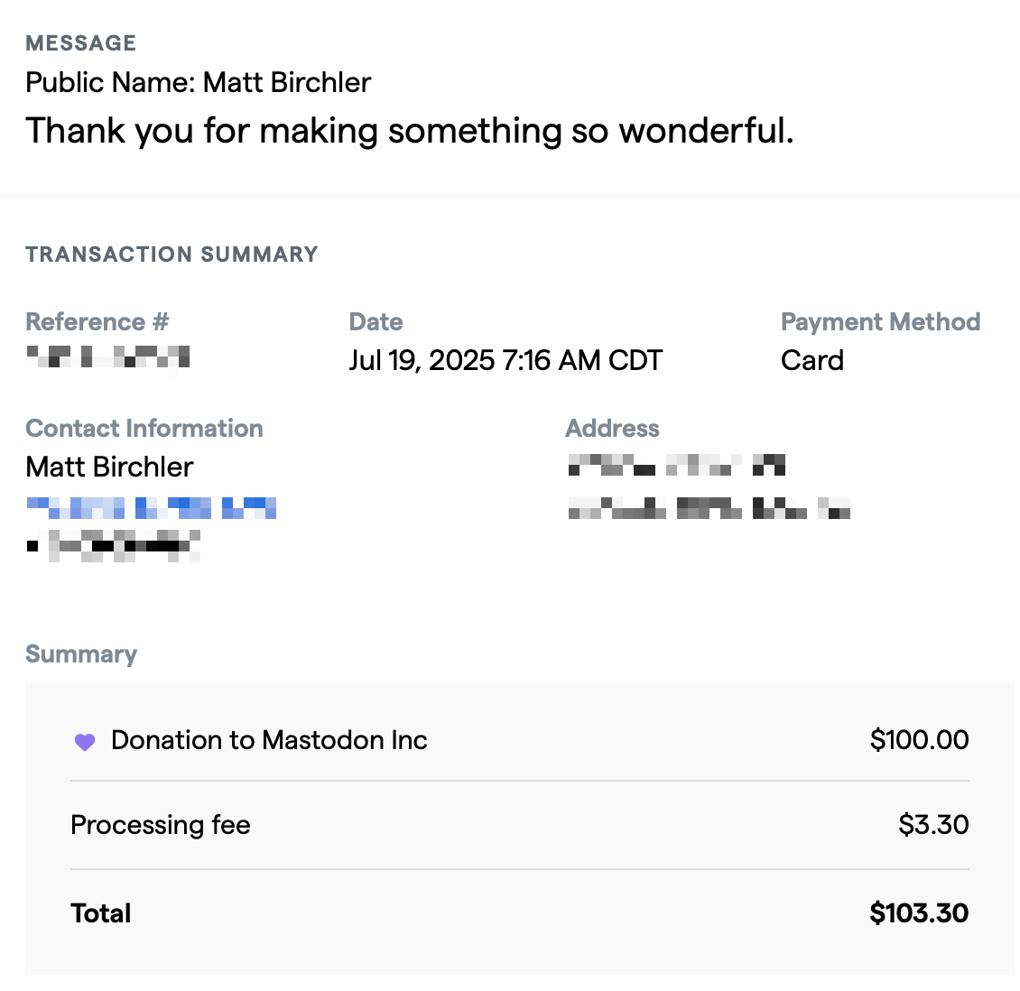This screenshot has width=1020, height=991.
Task: Click the blurred blue email link
Action: click(x=151, y=508)
